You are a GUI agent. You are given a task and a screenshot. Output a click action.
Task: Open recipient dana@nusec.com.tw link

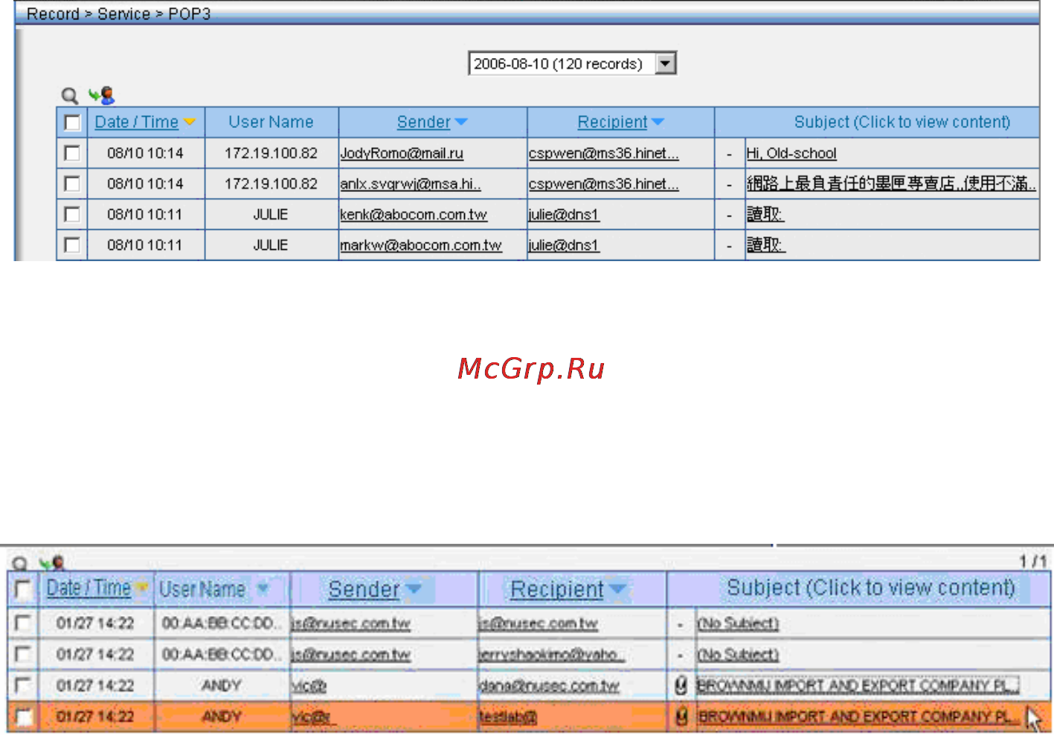pyautogui.click(x=549, y=685)
